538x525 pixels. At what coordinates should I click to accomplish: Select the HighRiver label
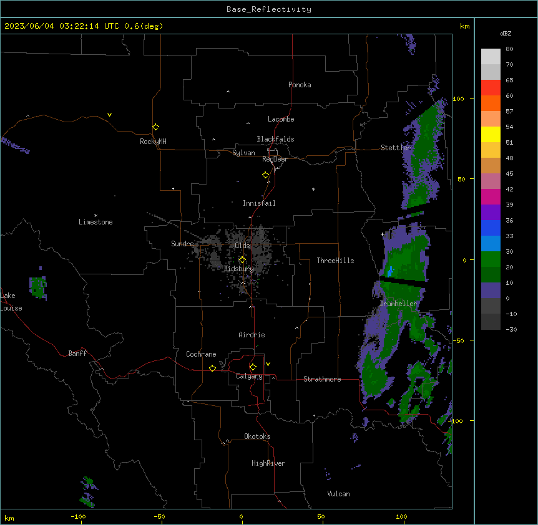tap(268, 463)
